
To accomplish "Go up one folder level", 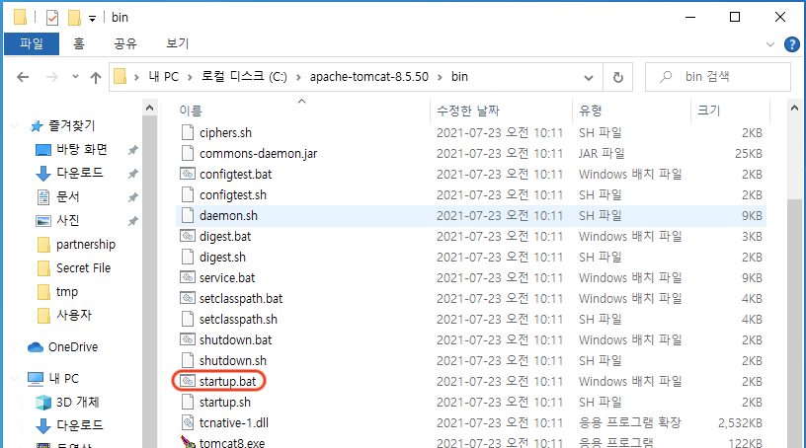I will (x=96, y=77).
